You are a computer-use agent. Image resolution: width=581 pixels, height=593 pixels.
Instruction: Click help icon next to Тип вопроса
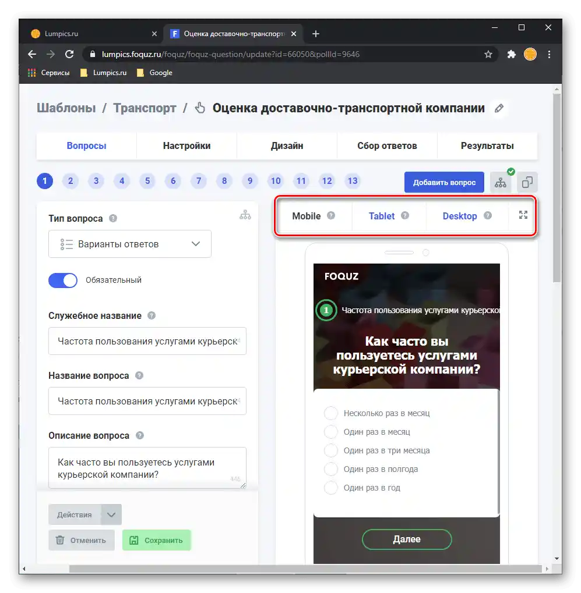[x=113, y=218]
